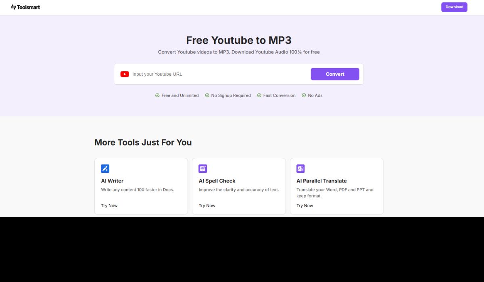Image resolution: width=484 pixels, height=282 pixels.
Task: Expand the AI Parallel Translate card
Action: [336, 186]
